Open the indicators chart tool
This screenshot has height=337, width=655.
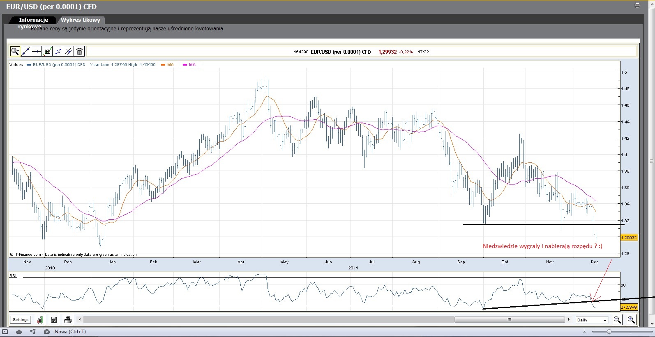coord(47,51)
